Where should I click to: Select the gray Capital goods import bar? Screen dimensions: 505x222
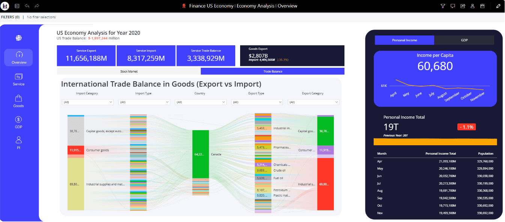[76, 131]
